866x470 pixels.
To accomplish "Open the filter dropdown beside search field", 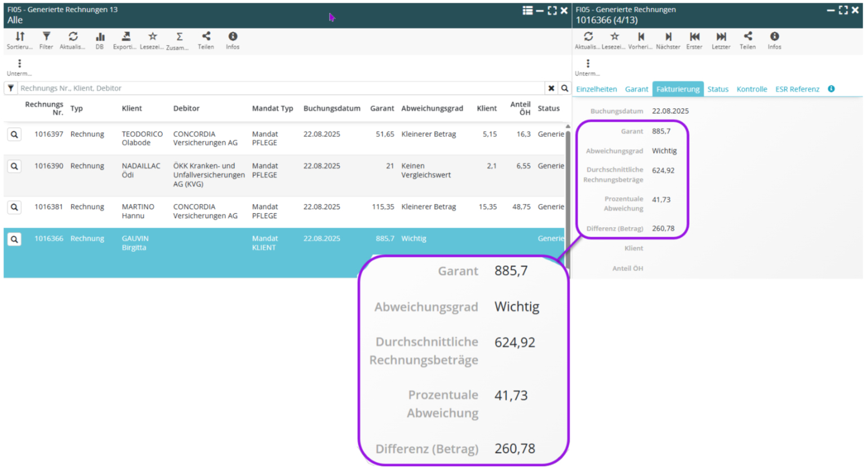I will (11, 88).
